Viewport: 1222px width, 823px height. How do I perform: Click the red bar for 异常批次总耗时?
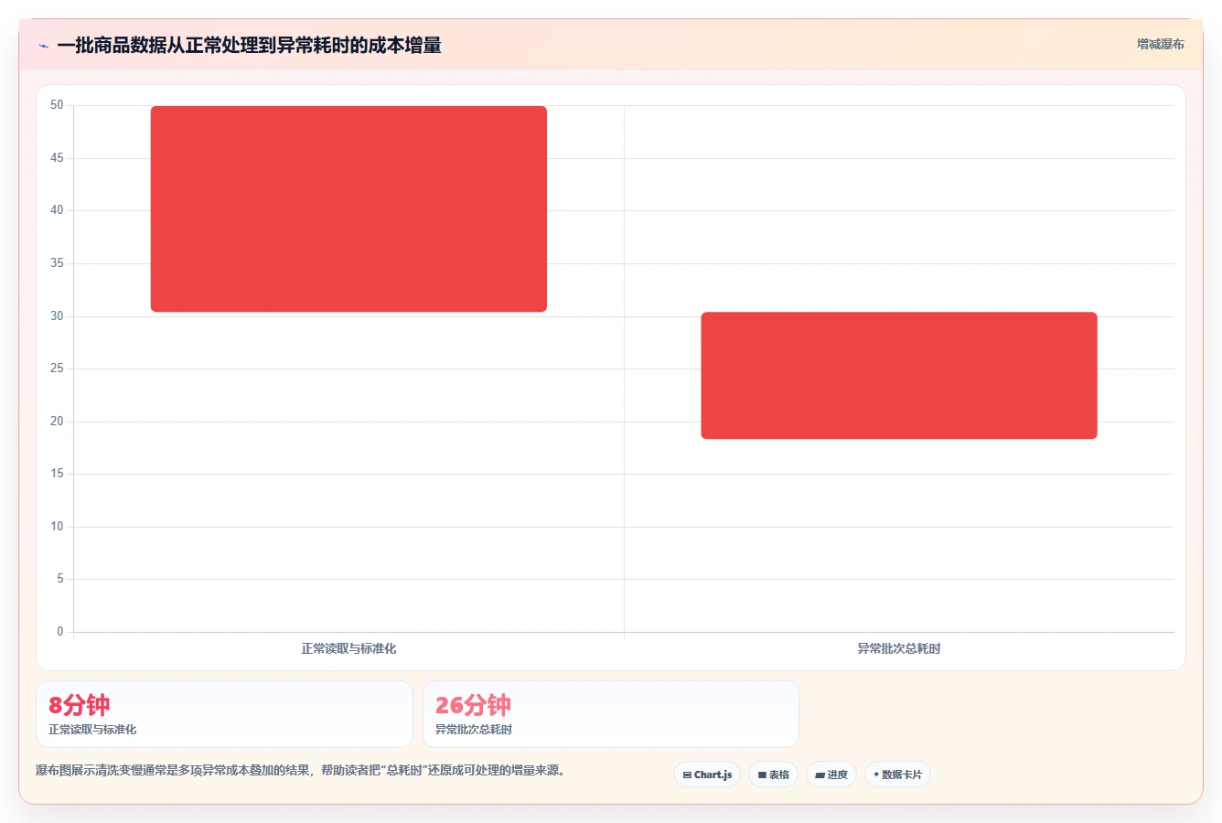(x=899, y=375)
